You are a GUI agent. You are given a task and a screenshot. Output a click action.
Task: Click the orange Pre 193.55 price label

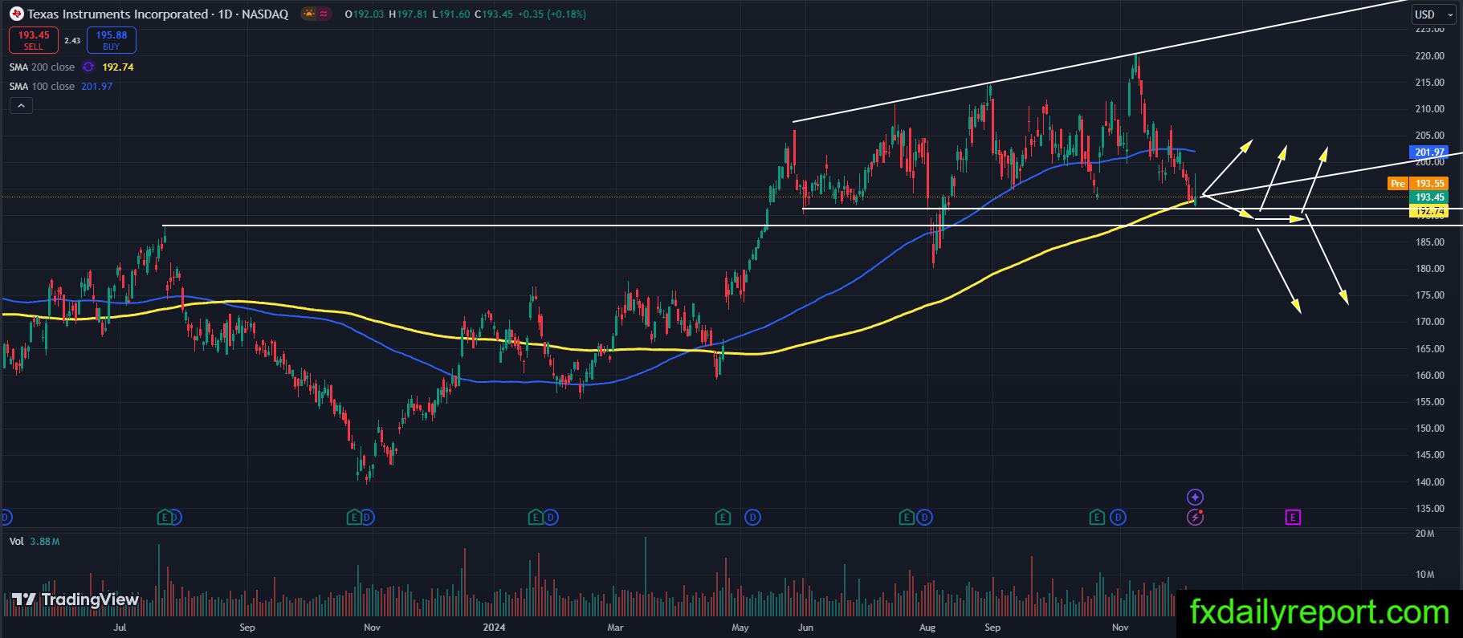pos(1418,184)
